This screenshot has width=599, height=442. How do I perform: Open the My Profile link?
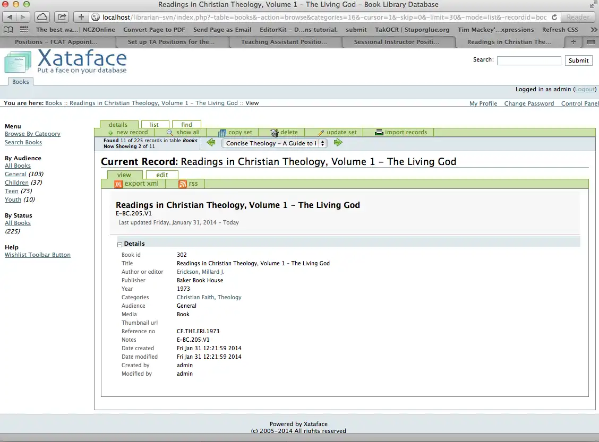(483, 103)
